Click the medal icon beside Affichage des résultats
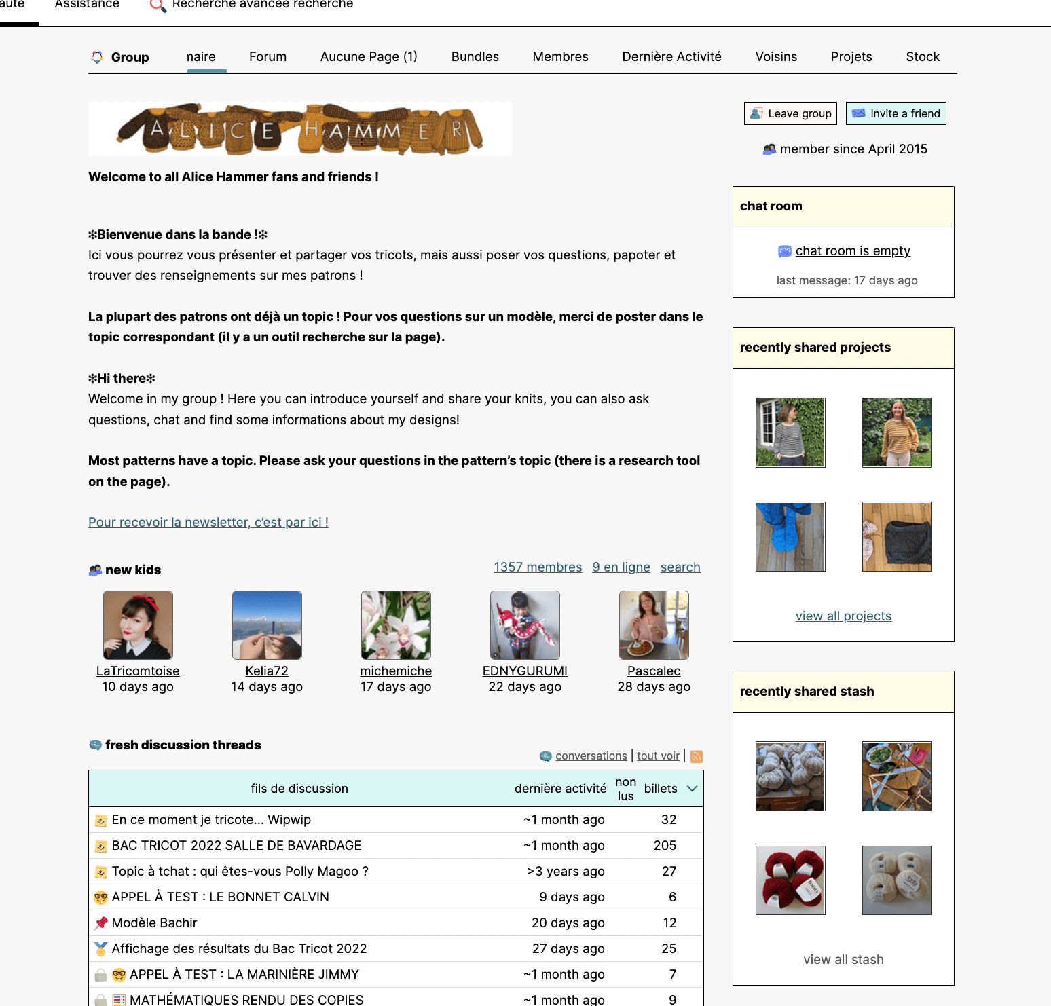The width and height of the screenshot is (1051, 1006). click(101, 948)
